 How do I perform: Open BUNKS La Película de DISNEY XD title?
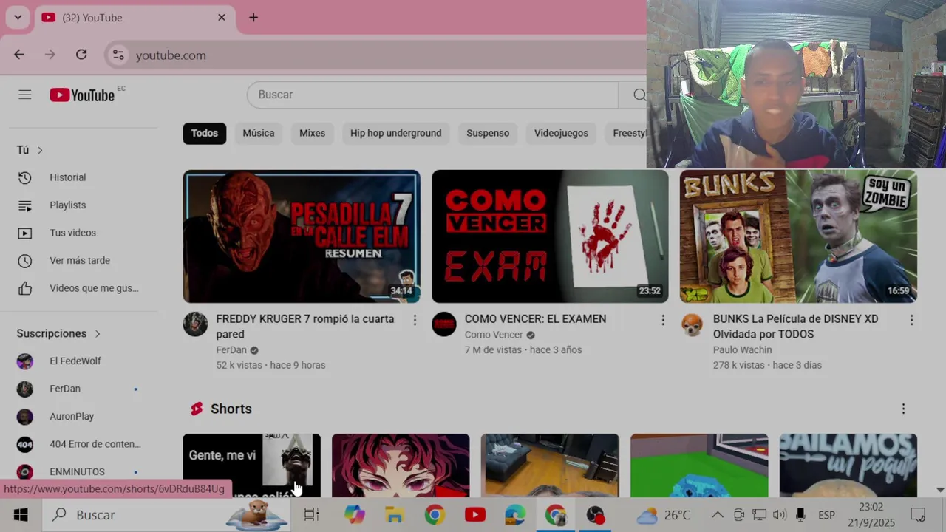click(x=795, y=327)
